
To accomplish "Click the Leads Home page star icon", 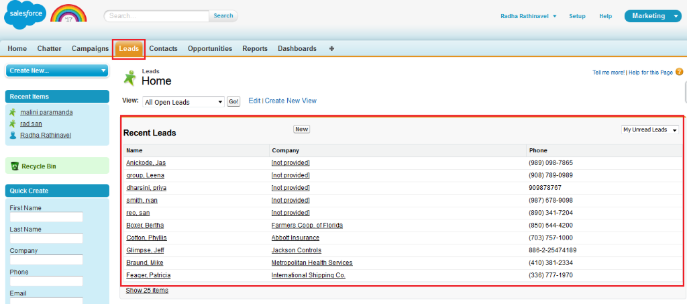I will (129, 78).
